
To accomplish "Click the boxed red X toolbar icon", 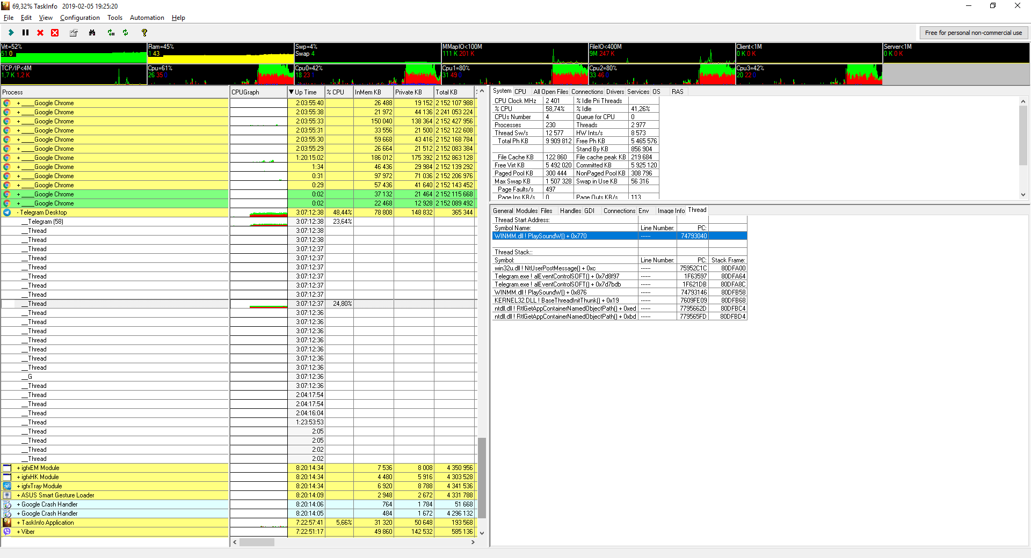I will pos(55,33).
